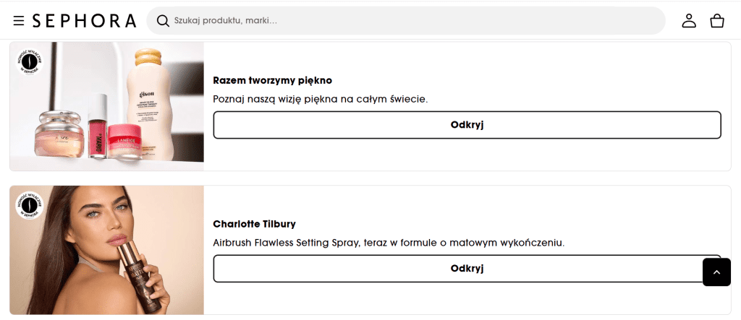Click the exclusive badge on the Charlotte Tilbury banner

click(29, 205)
